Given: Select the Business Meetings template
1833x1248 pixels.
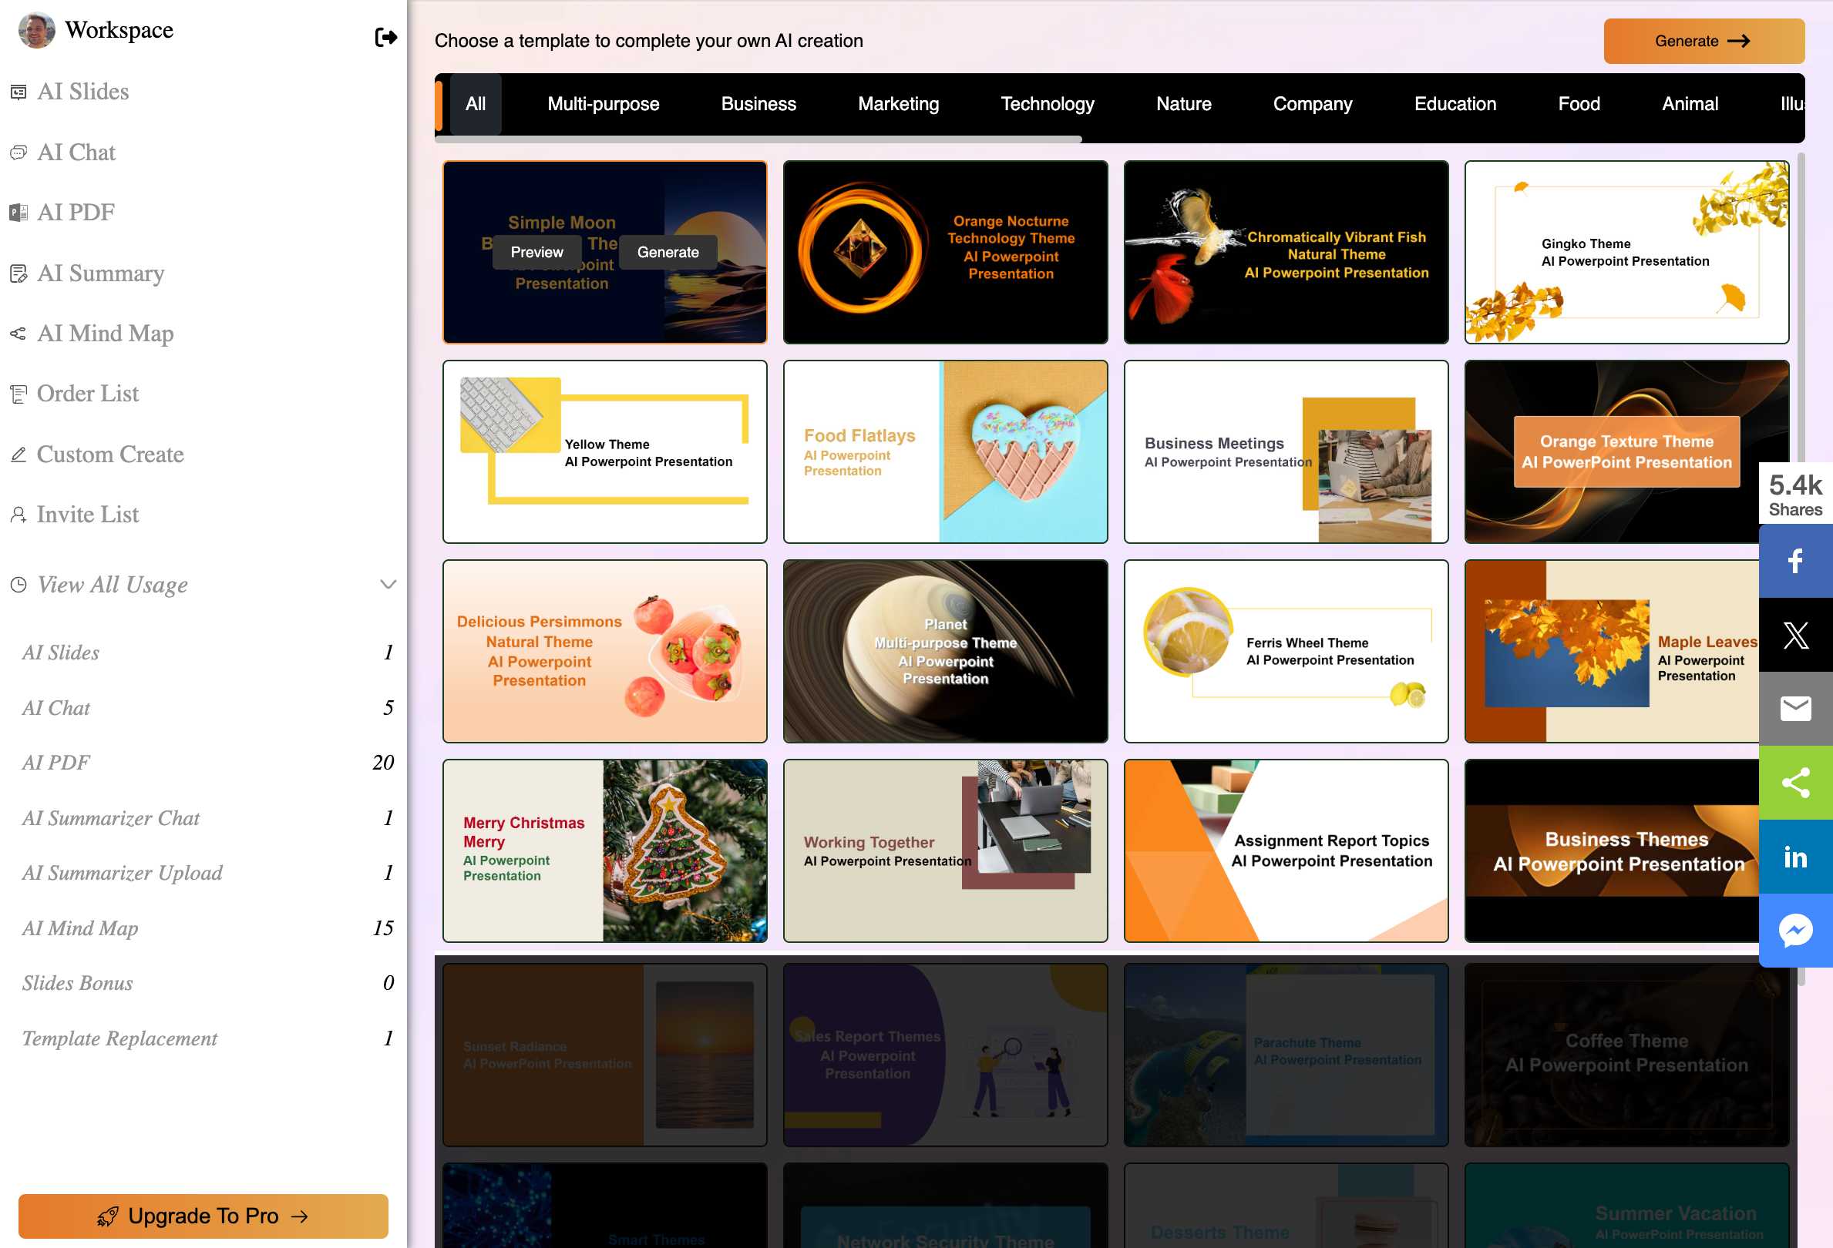Looking at the screenshot, I should pos(1286,451).
